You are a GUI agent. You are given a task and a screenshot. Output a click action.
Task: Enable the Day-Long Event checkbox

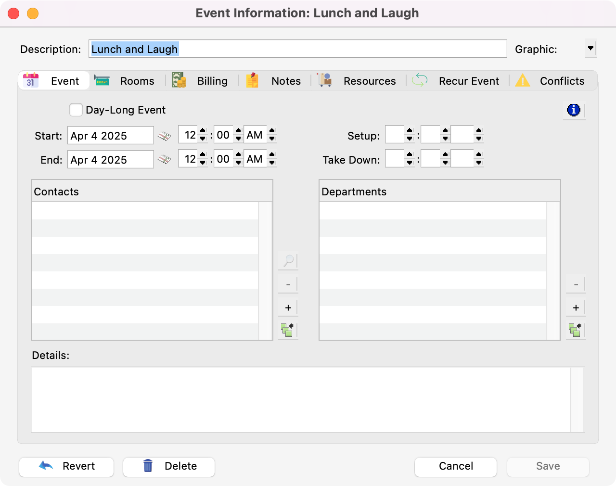(x=76, y=110)
